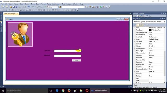
Task: Click the Open File folder icon
Action: tap(11, 7)
